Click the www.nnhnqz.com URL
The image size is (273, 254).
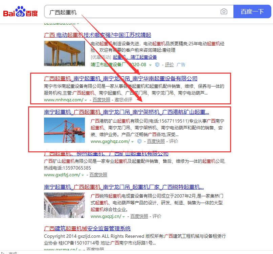tap(64, 100)
